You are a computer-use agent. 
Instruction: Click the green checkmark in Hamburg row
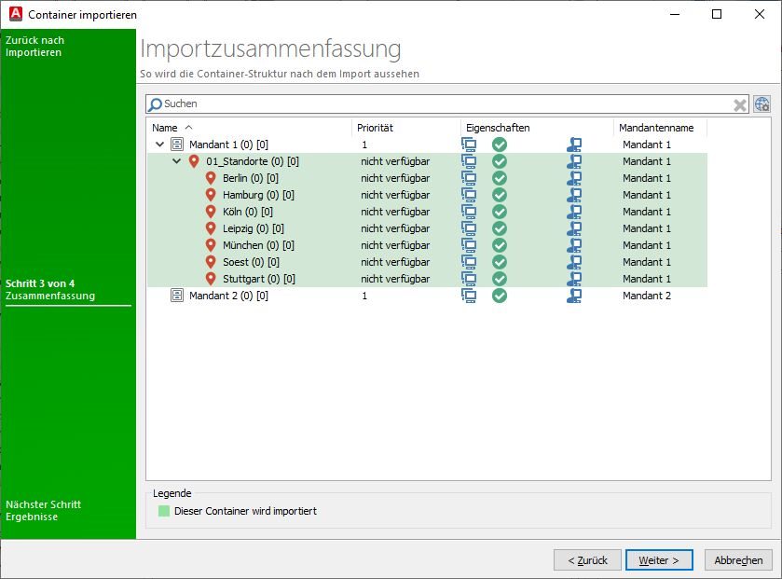(500, 195)
